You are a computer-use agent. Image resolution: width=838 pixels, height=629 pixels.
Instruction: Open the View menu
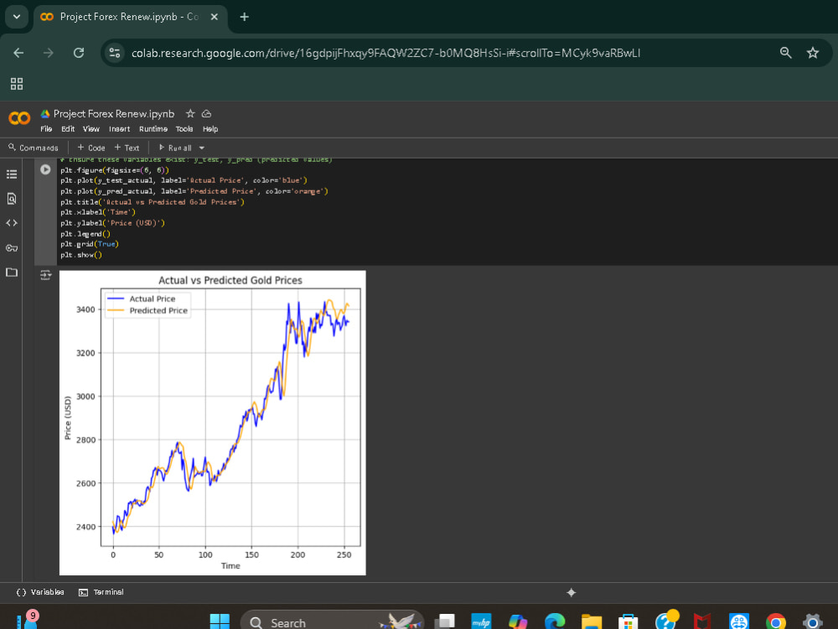pos(91,129)
